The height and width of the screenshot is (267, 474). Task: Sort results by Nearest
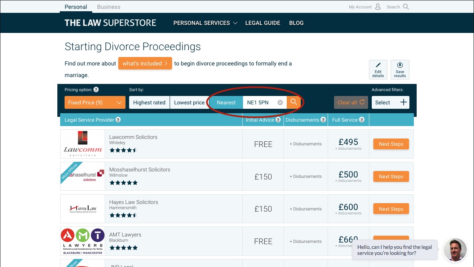[226, 102]
